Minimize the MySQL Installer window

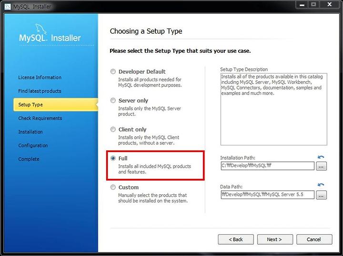[x=303, y=5]
